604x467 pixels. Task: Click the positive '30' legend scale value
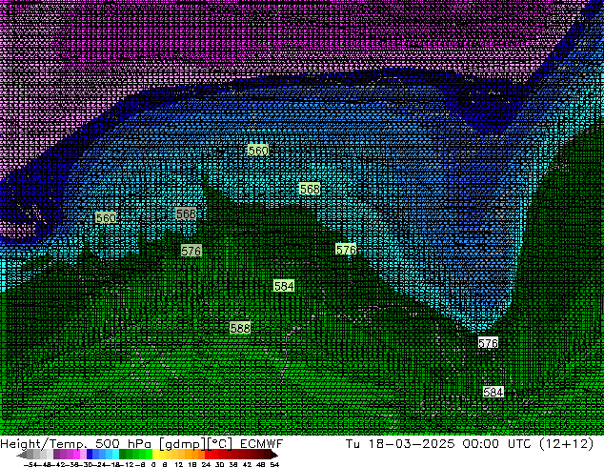coord(219,464)
